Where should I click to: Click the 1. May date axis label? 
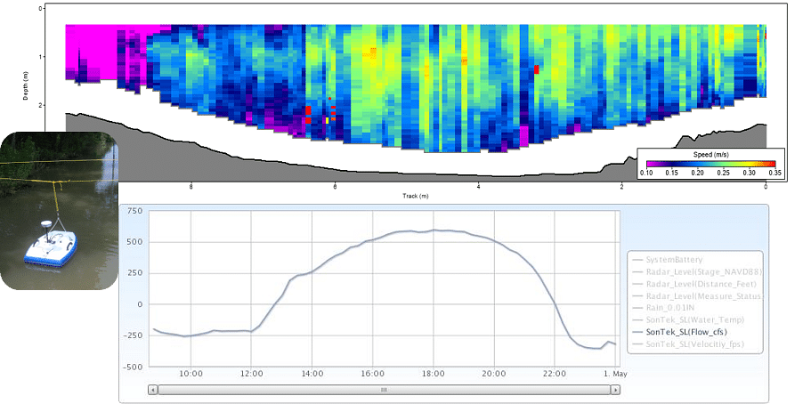617,374
